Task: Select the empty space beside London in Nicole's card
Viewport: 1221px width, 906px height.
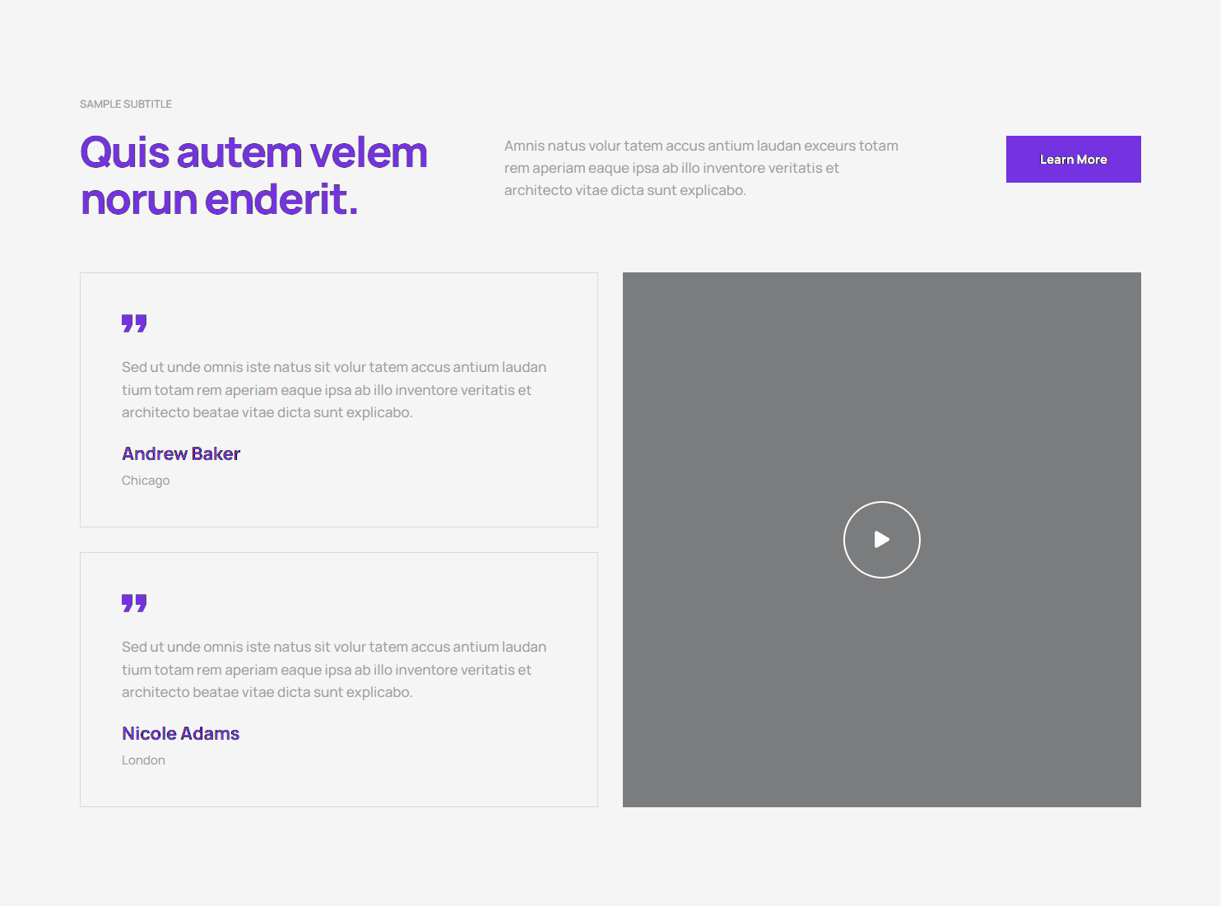Action: pyautogui.click(x=370, y=760)
